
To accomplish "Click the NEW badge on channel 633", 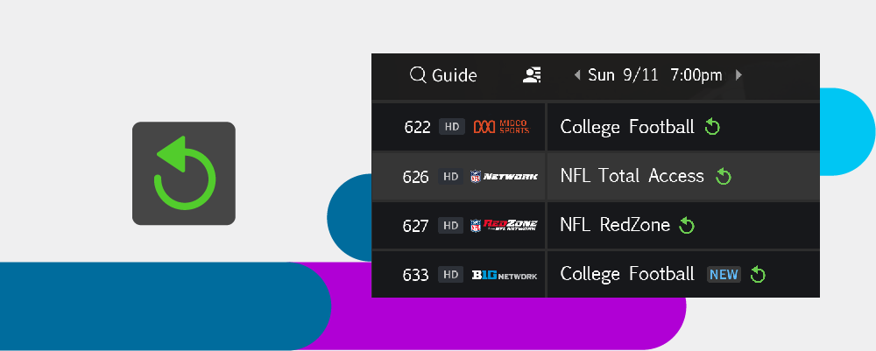I will pos(724,275).
